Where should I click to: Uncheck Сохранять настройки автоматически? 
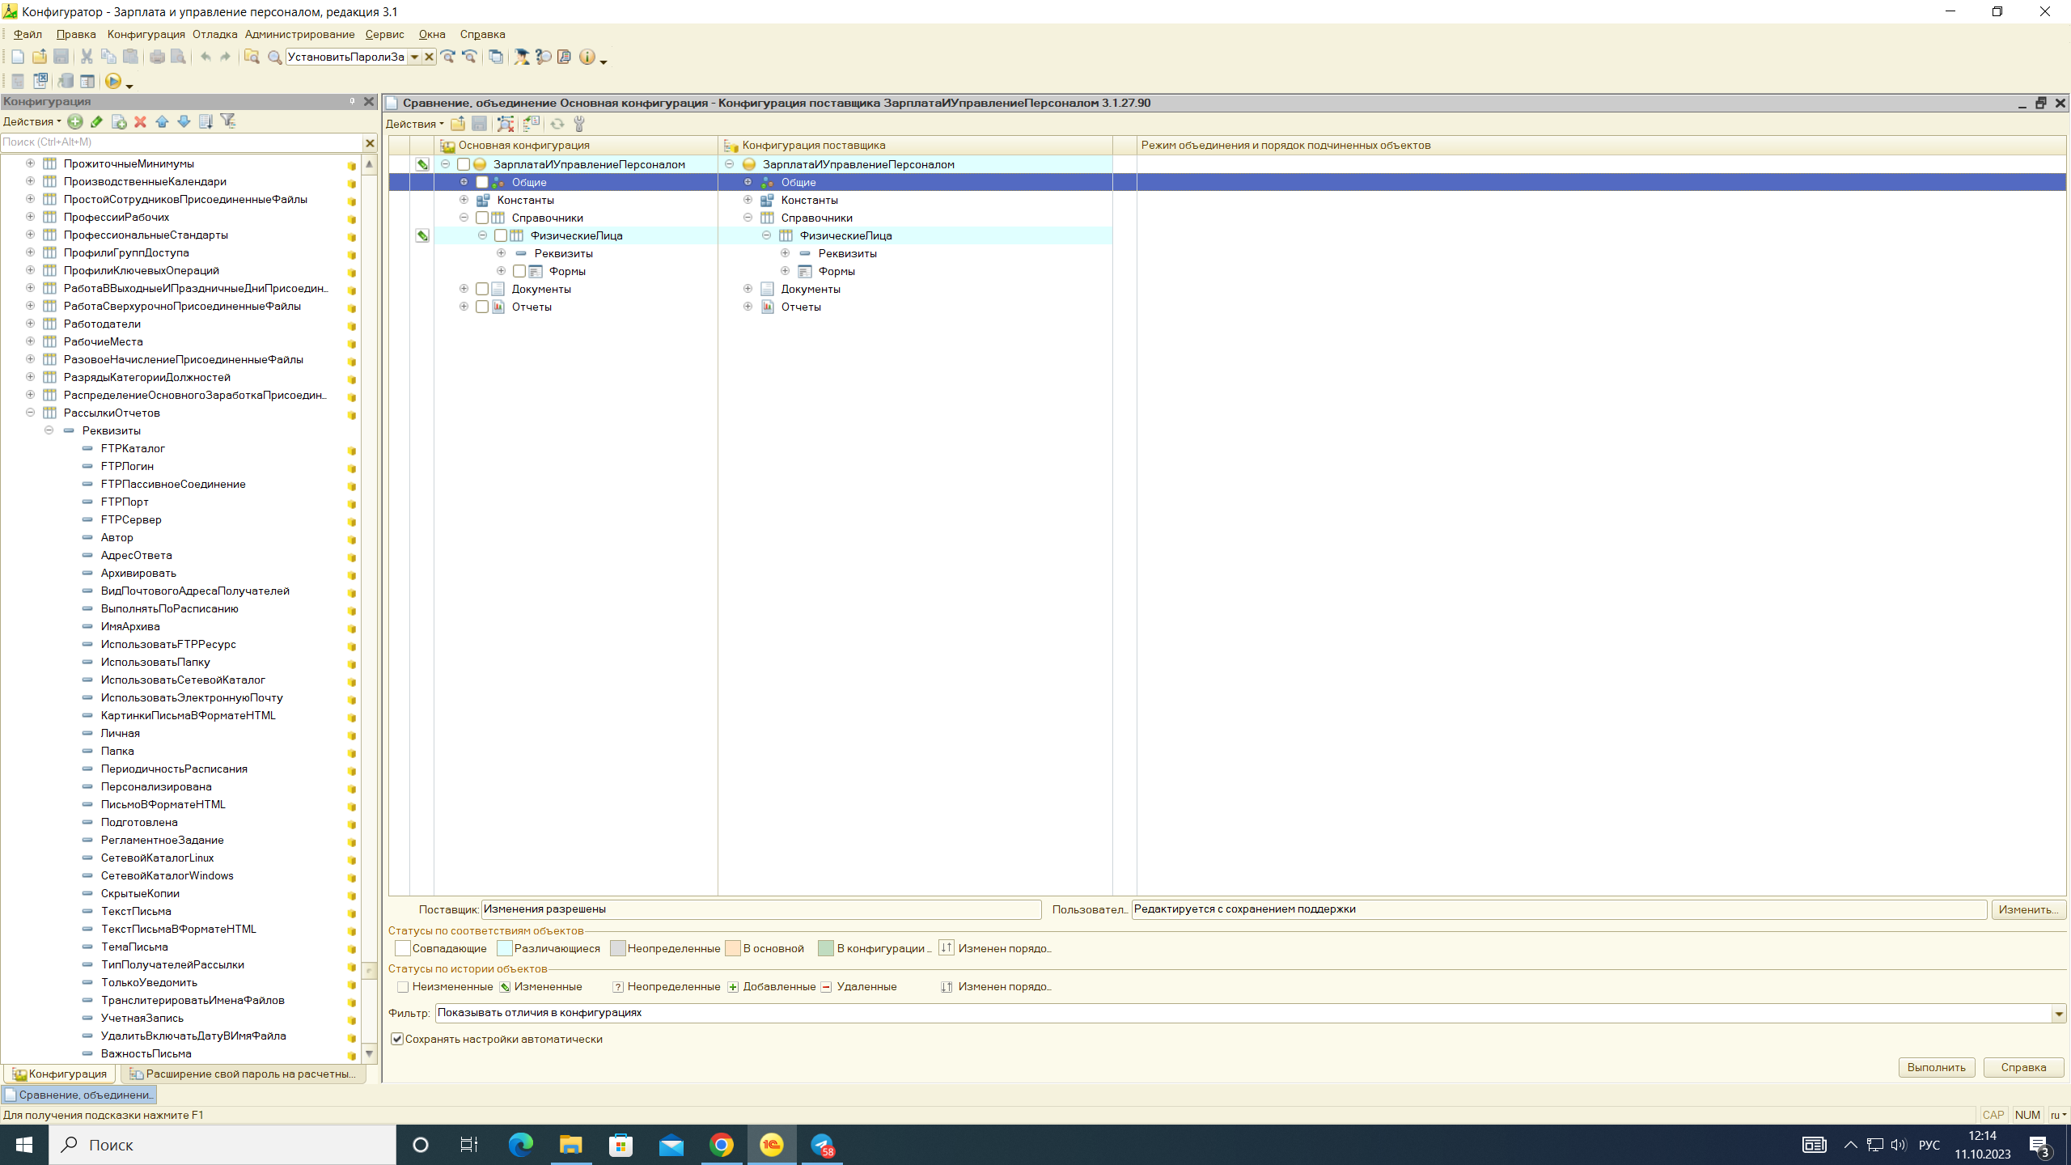397,1039
